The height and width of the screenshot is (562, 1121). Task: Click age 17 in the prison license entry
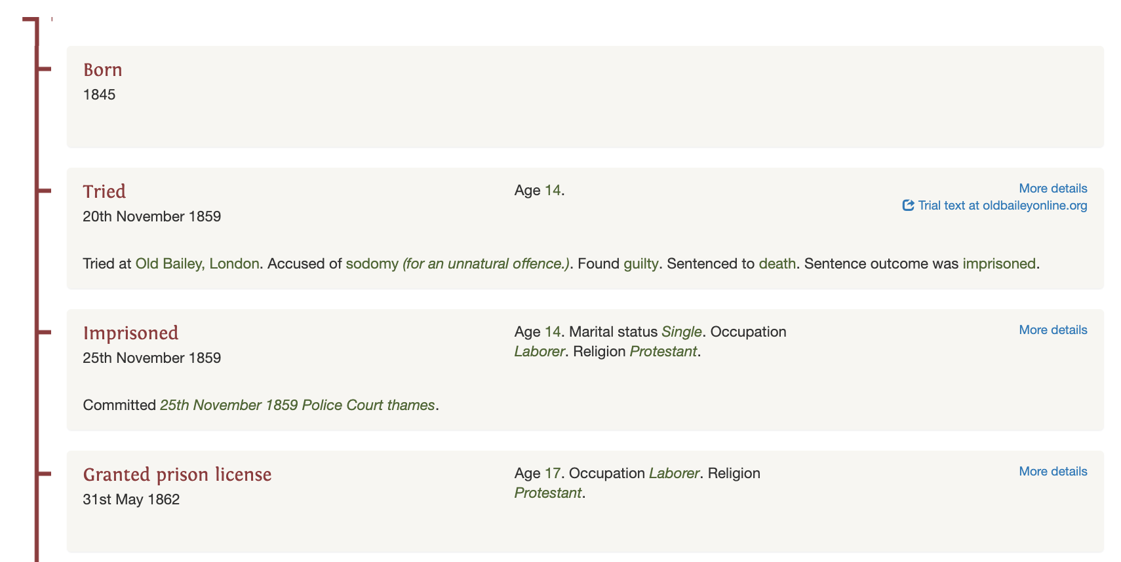coord(553,474)
